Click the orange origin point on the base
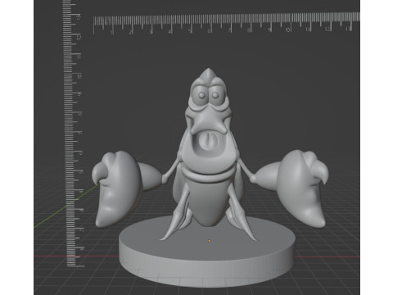The height and width of the screenshot is (295, 393). (x=209, y=241)
